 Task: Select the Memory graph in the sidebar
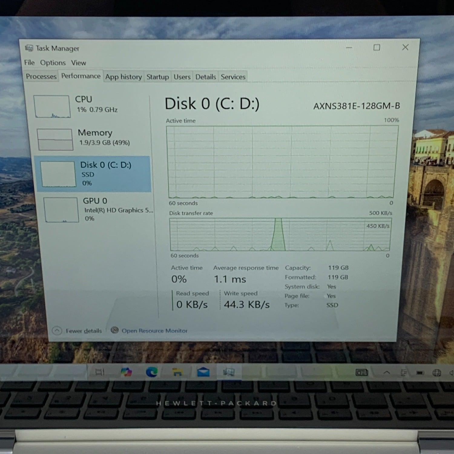coord(55,139)
